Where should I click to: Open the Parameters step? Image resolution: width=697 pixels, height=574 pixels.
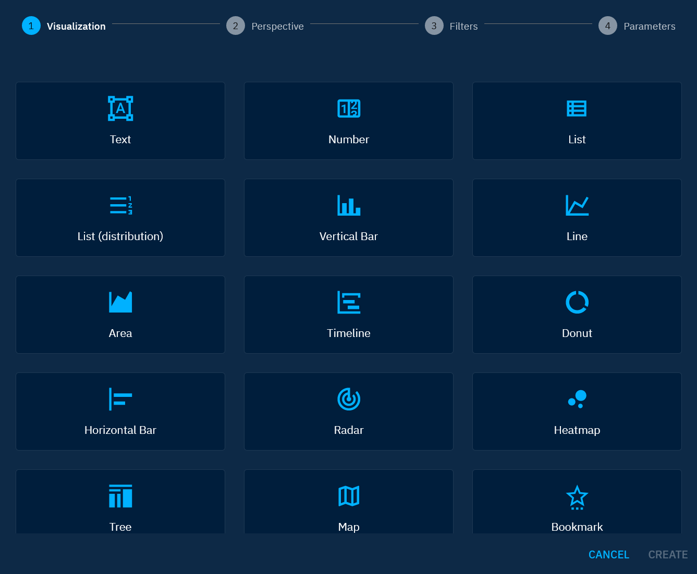point(637,26)
